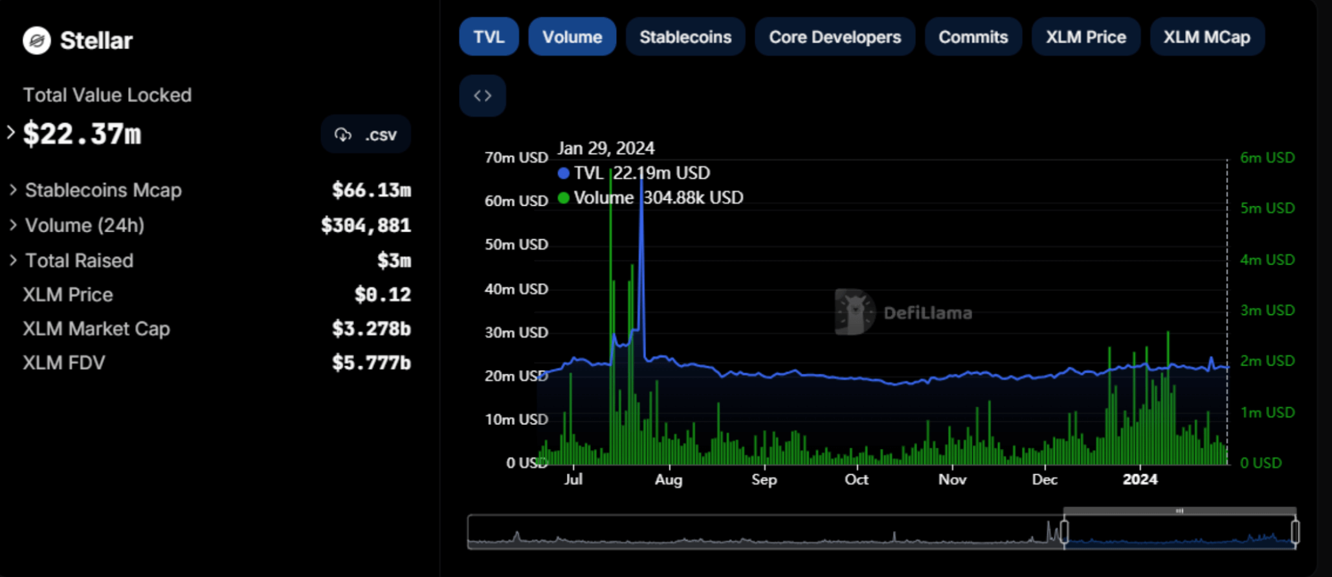
Task: Click the Dec label on the x-axis
Action: 1045,480
